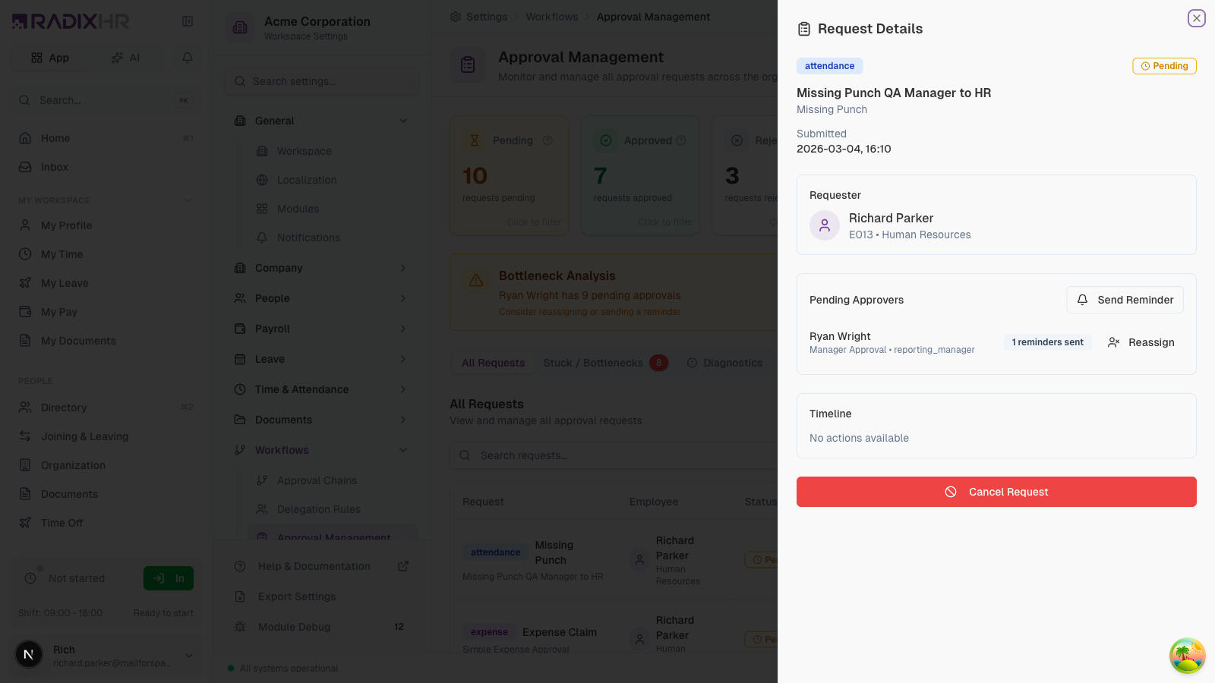Cancel the missing punch request
1215x683 pixels.
pyautogui.click(x=996, y=492)
